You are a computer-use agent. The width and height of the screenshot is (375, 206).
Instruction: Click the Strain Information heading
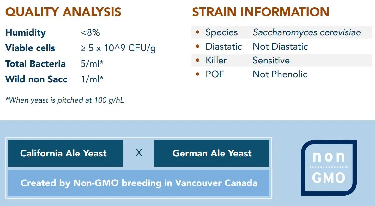(261, 12)
